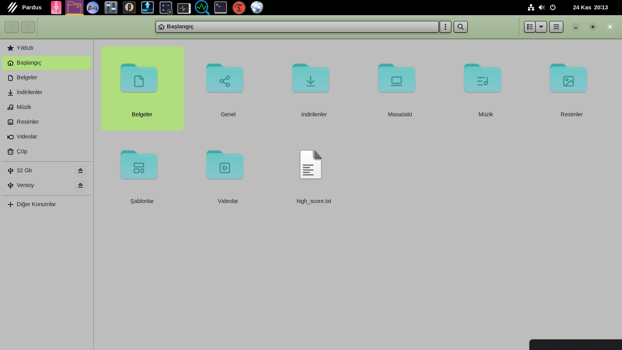622x350 pixels.
Task: Open the hamburger main menu
Action: click(556, 27)
